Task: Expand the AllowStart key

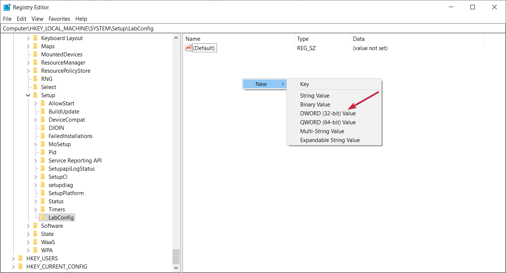Action: 36,103
